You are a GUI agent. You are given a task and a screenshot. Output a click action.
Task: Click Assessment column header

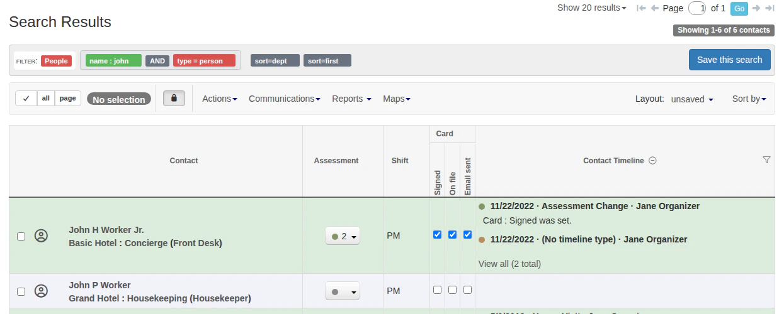(x=336, y=161)
